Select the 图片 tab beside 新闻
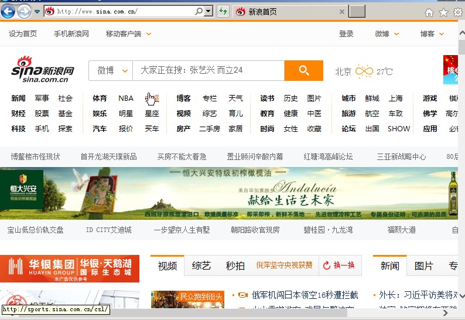Image resolution: width=465 pixels, height=320 pixels. (423, 265)
